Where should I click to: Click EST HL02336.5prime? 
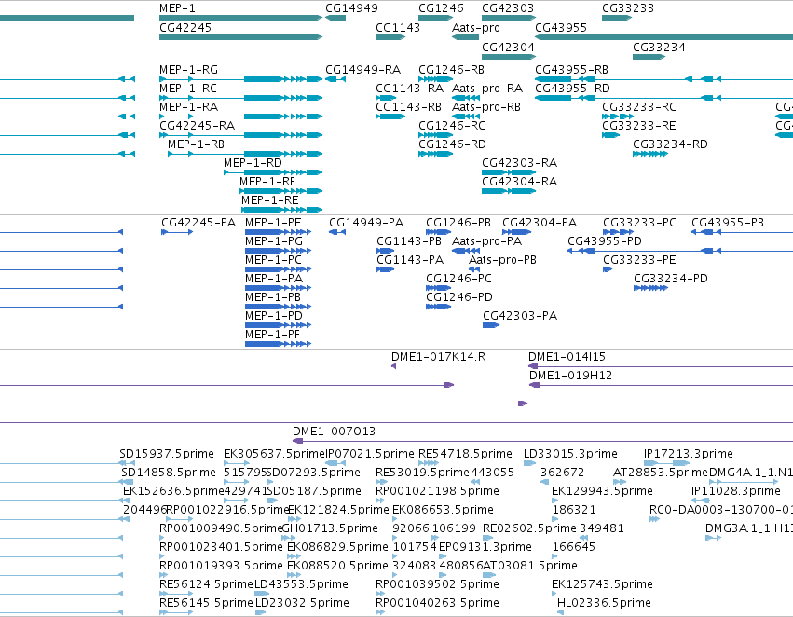point(560,612)
